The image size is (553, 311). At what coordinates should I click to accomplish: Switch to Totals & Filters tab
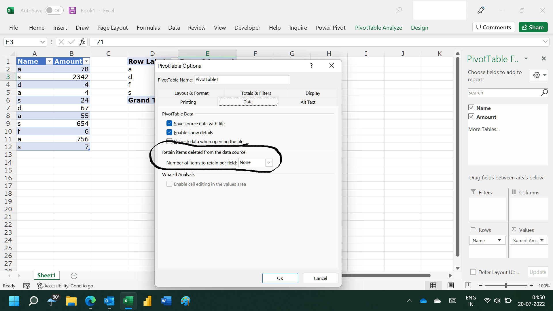click(256, 93)
